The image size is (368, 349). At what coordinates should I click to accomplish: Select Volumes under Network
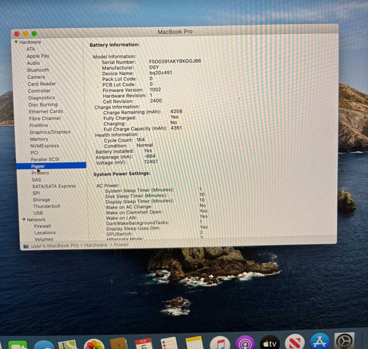(x=44, y=239)
